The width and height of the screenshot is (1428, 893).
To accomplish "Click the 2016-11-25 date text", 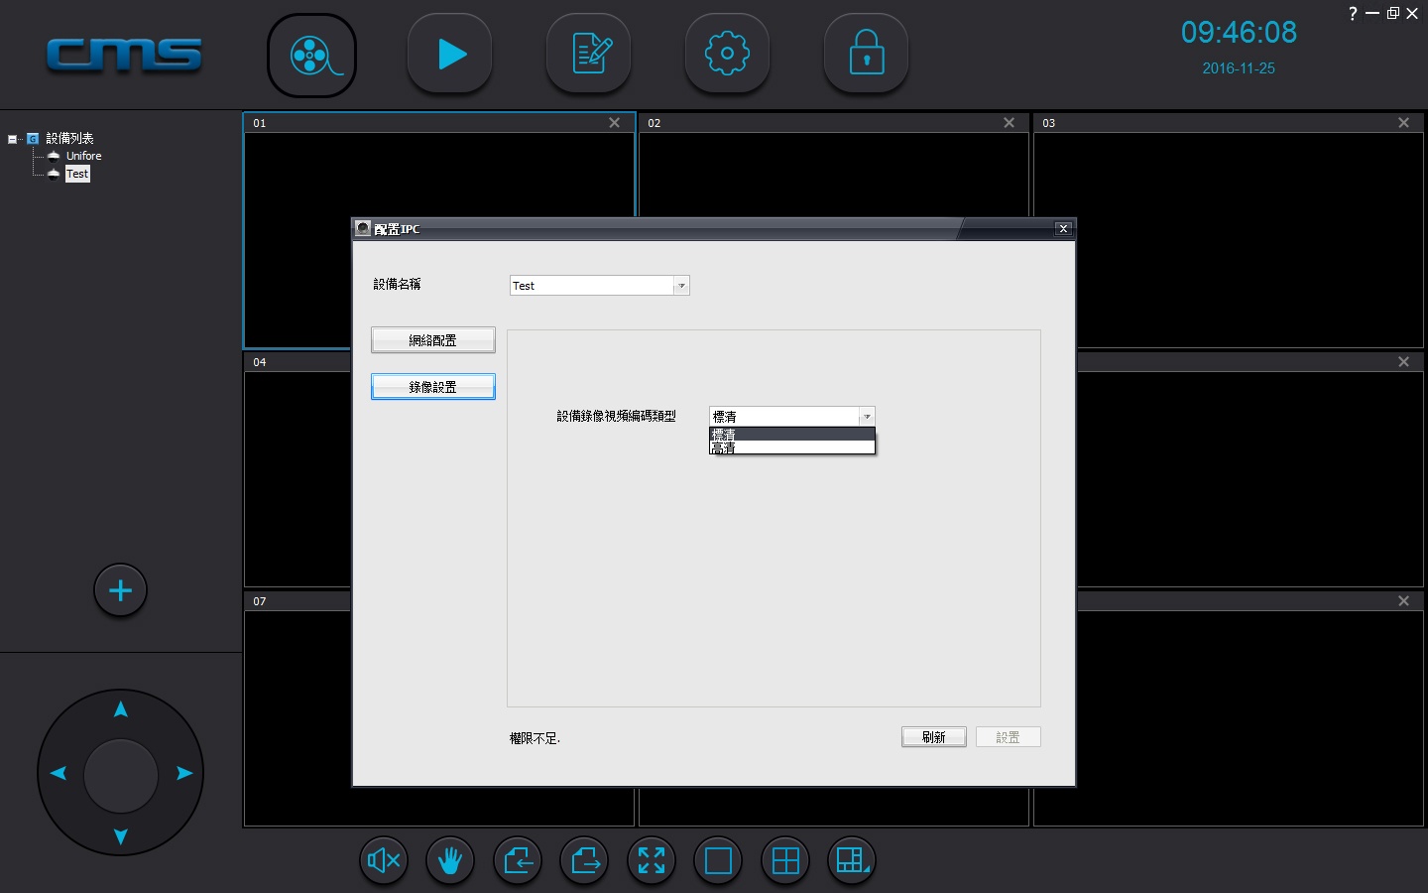I will pos(1239,68).
